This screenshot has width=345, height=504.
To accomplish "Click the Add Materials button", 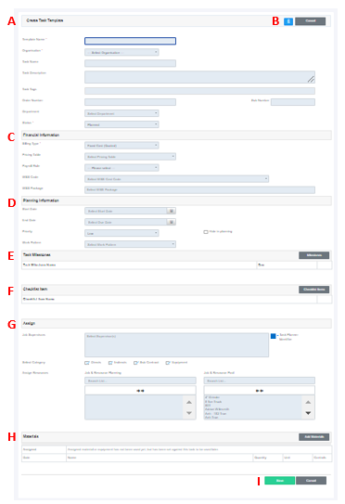I will (x=313, y=437).
